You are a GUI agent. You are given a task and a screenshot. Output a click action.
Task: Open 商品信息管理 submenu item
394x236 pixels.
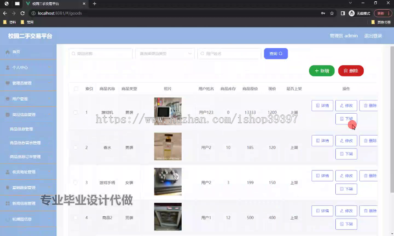click(x=21, y=129)
